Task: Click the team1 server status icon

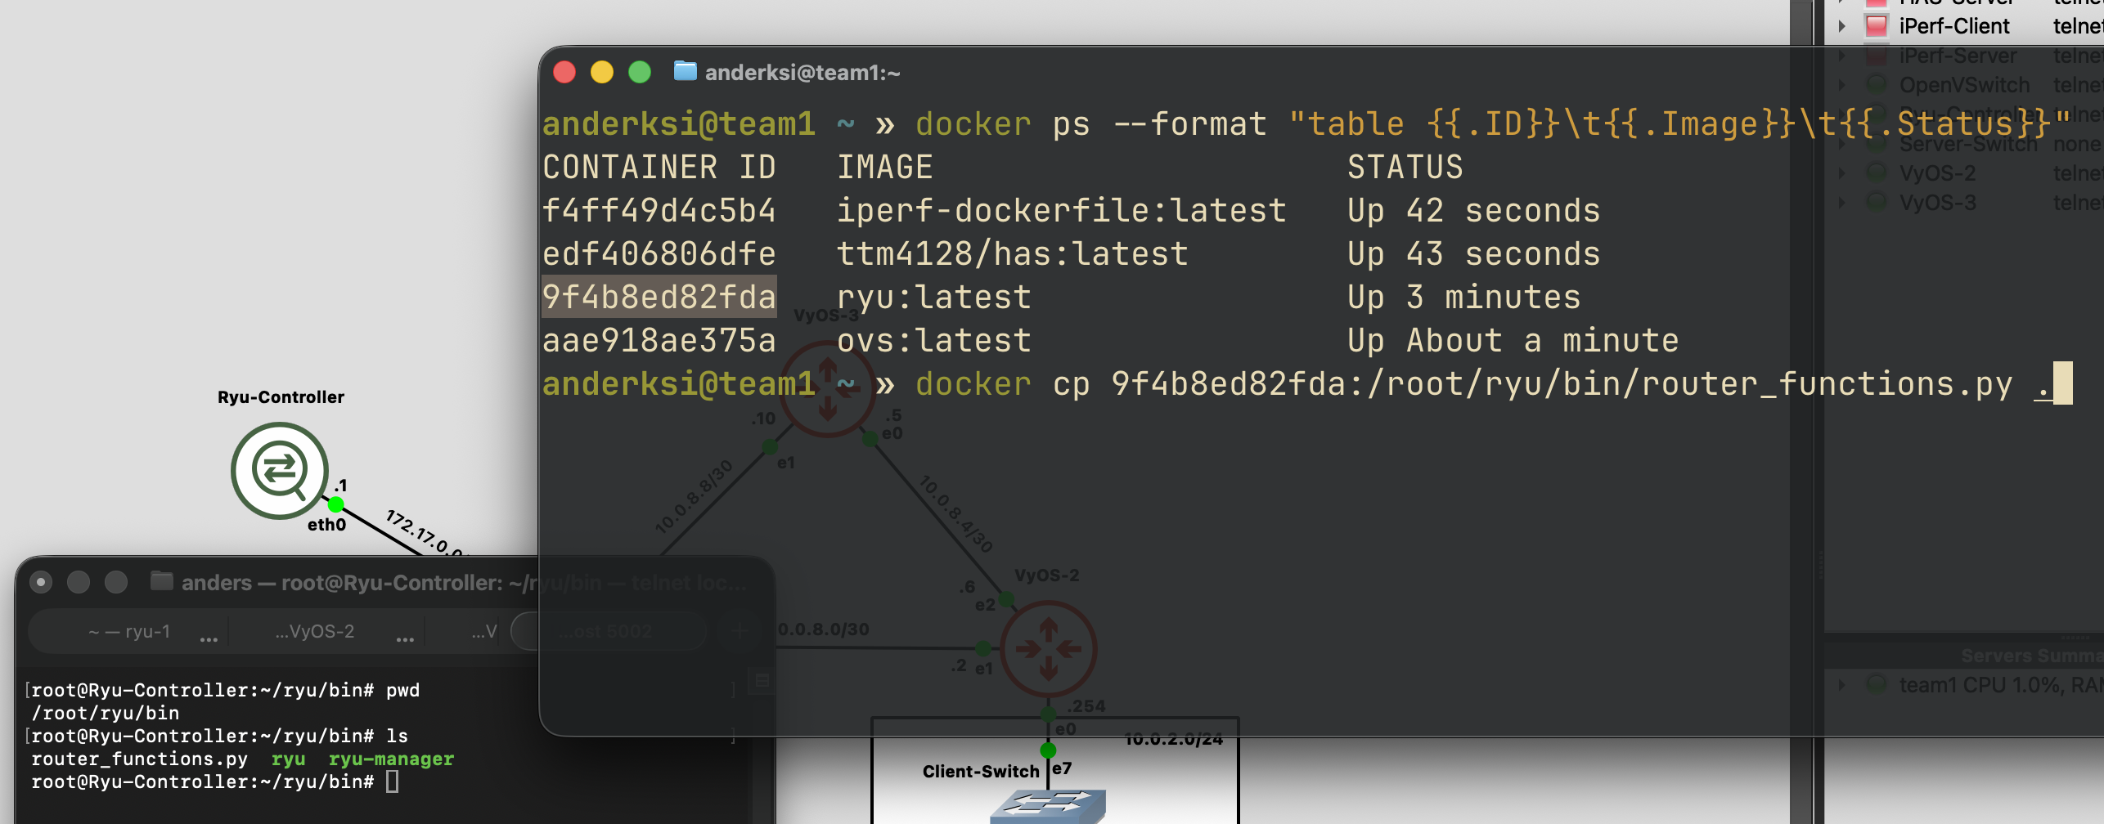Action: [x=1876, y=685]
